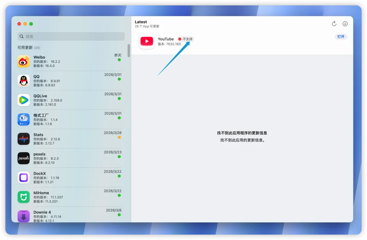This screenshot has height=240, width=367.
Task: Click the orange status dot for Stats
Action: pos(119,137)
